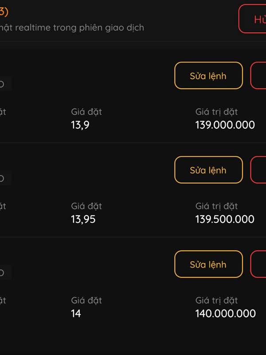The height and width of the screenshot is (355, 266).
Task: Click gray status badge in the 14 order
Action: pyautogui.click(x=4, y=272)
